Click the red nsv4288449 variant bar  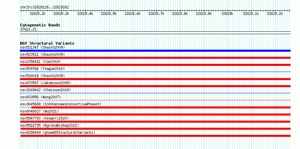coord(155,136)
